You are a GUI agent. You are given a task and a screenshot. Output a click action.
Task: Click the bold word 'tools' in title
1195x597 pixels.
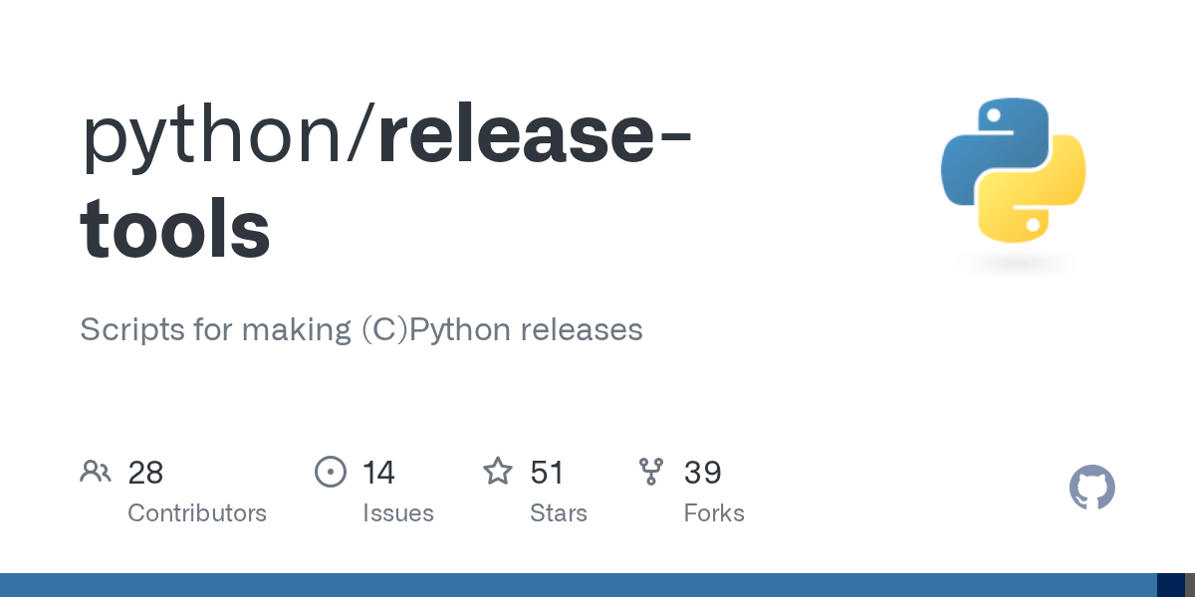pyautogui.click(x=175, y=228)
